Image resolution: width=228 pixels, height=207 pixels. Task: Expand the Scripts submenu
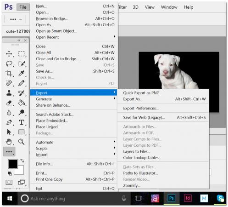(x=73, y=148)
